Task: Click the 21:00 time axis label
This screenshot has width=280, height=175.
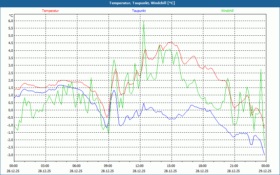Action: tap(234, 166)
